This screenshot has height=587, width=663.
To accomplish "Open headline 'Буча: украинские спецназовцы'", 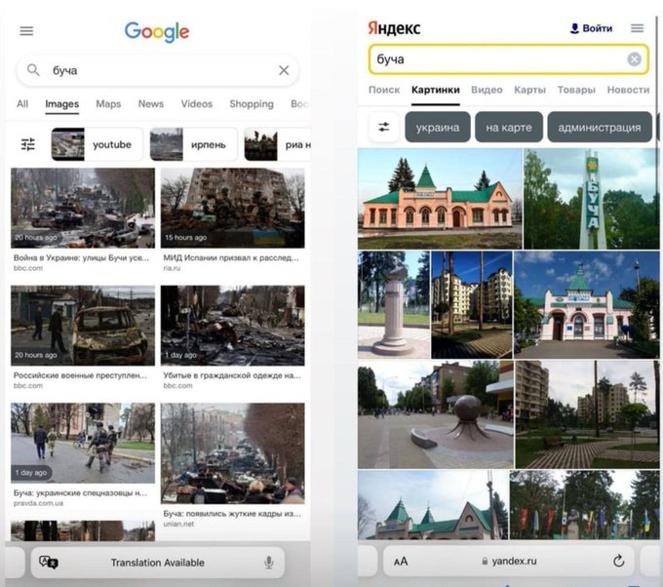I will pyautogui.click(x=80, y=492).
